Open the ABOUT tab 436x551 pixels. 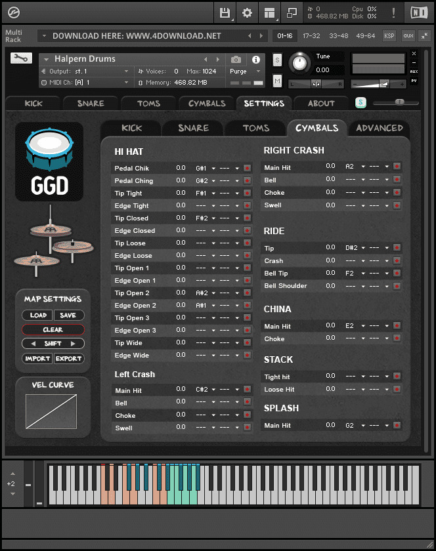click(x=321, y=104)
